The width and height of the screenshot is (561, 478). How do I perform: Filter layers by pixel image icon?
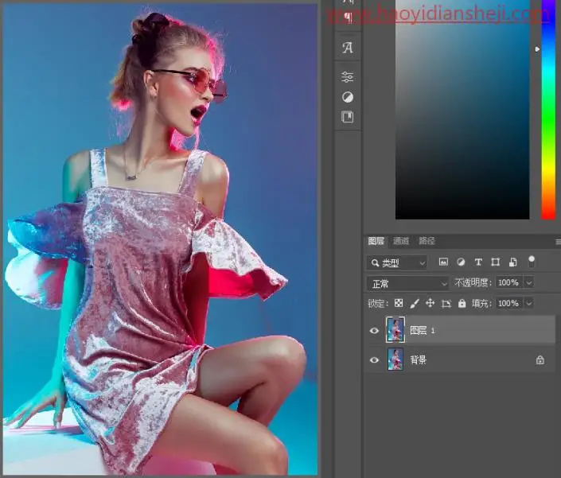click(x=443, y=262)
